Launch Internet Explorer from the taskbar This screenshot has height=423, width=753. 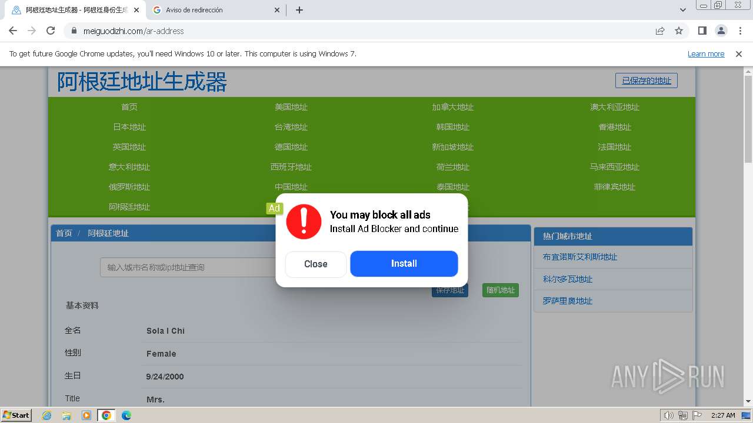point(46,415)
